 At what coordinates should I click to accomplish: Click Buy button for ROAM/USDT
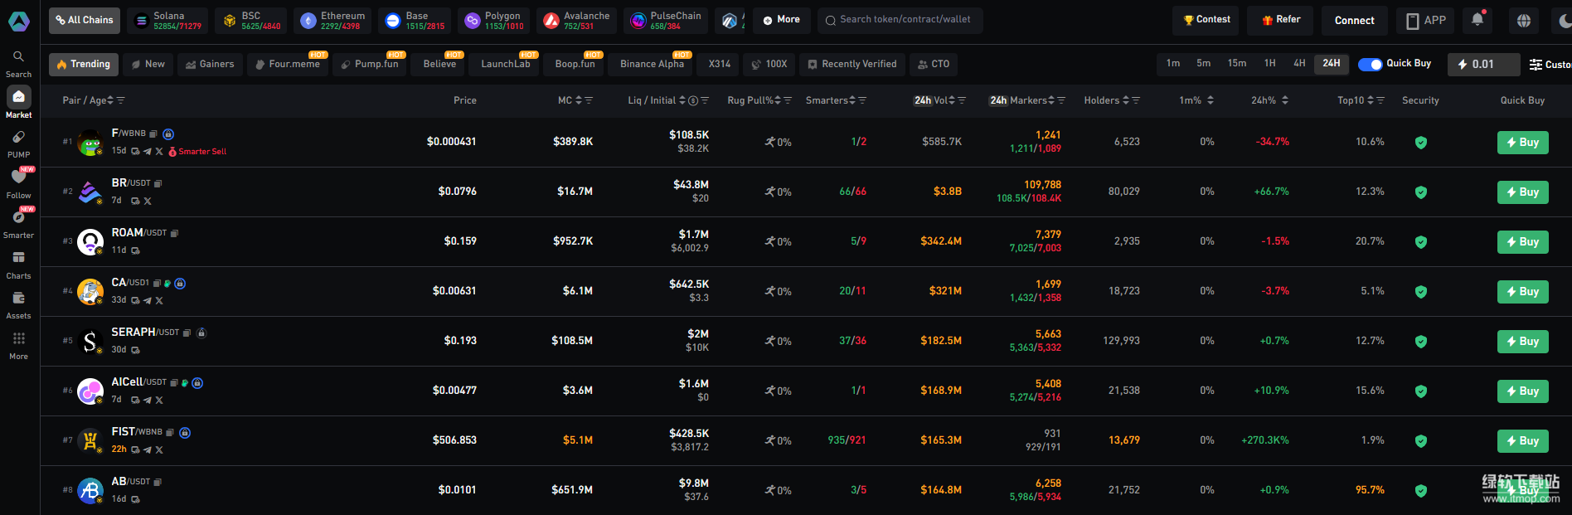point(1522,242)
